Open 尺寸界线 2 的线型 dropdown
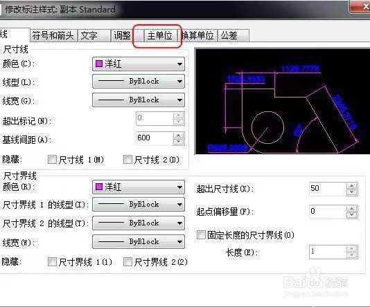This screenshot has height=307, width=370. point(139,223)
